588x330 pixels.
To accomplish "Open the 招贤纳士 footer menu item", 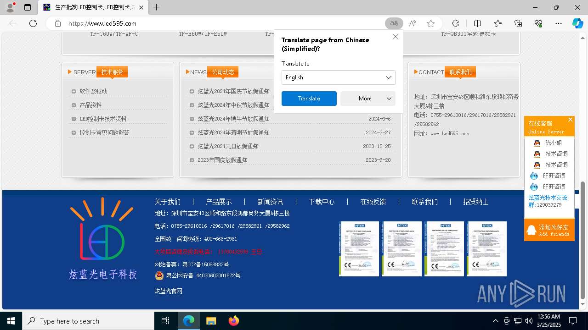I will pos(476,202).
